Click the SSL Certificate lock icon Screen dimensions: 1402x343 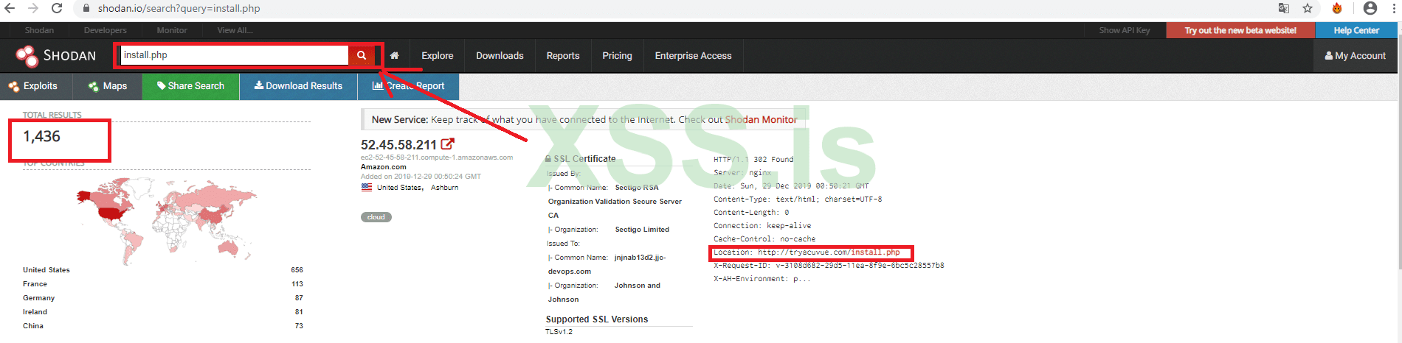(548, 159)
